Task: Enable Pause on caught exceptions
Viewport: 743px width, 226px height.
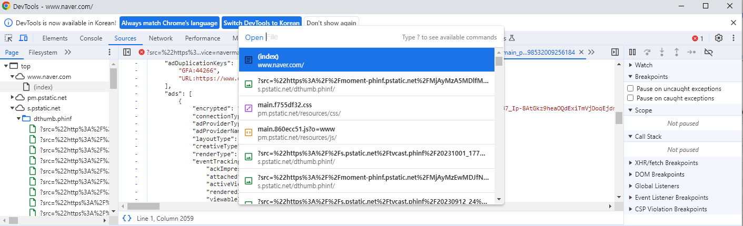Action: [x=630, y=98]
